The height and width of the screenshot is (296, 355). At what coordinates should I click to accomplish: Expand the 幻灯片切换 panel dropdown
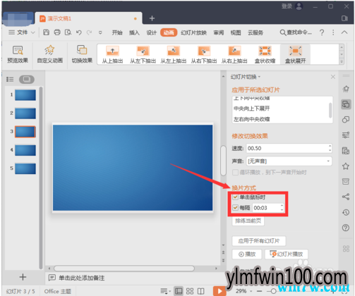(259, 77)
